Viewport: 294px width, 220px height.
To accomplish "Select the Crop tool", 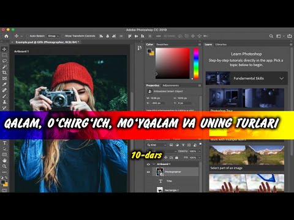I will click(4, 73).
